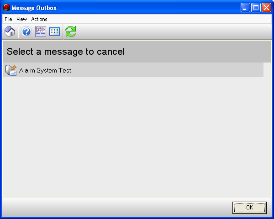Viewport: 274px width, 219px height.
Task: Open Help with the question mark icon
Action: pos(26,31)
